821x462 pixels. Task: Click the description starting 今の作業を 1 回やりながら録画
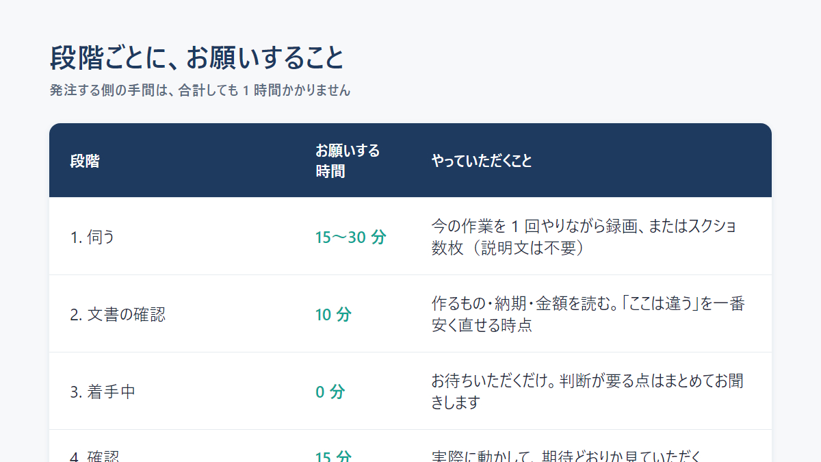584,237
